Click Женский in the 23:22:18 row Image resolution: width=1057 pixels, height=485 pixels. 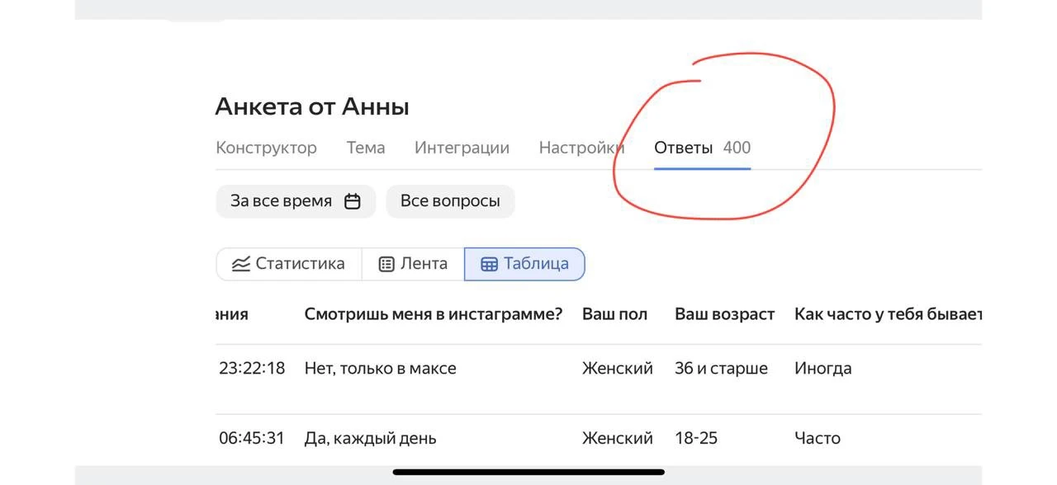(x=618, y=369)
